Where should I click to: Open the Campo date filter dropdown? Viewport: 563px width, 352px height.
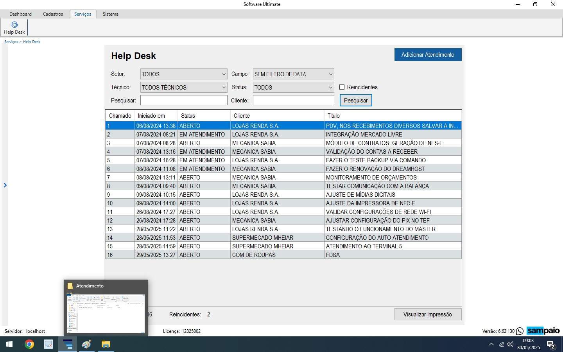294,74
